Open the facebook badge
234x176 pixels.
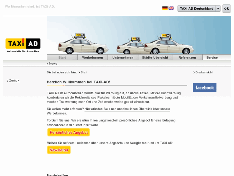pyautogui.click(x=205, y=88)
